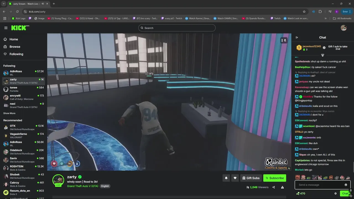Click the first Pepe frog quick emote
Viewport: 354px width, 199px height.
coord(309,177)
